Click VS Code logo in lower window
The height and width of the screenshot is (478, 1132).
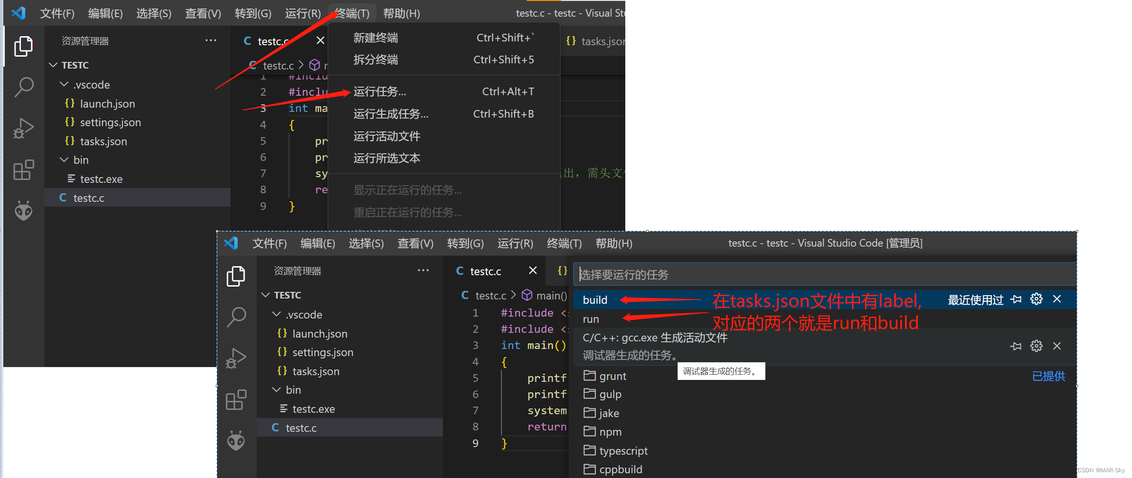(x=230, y=243)
